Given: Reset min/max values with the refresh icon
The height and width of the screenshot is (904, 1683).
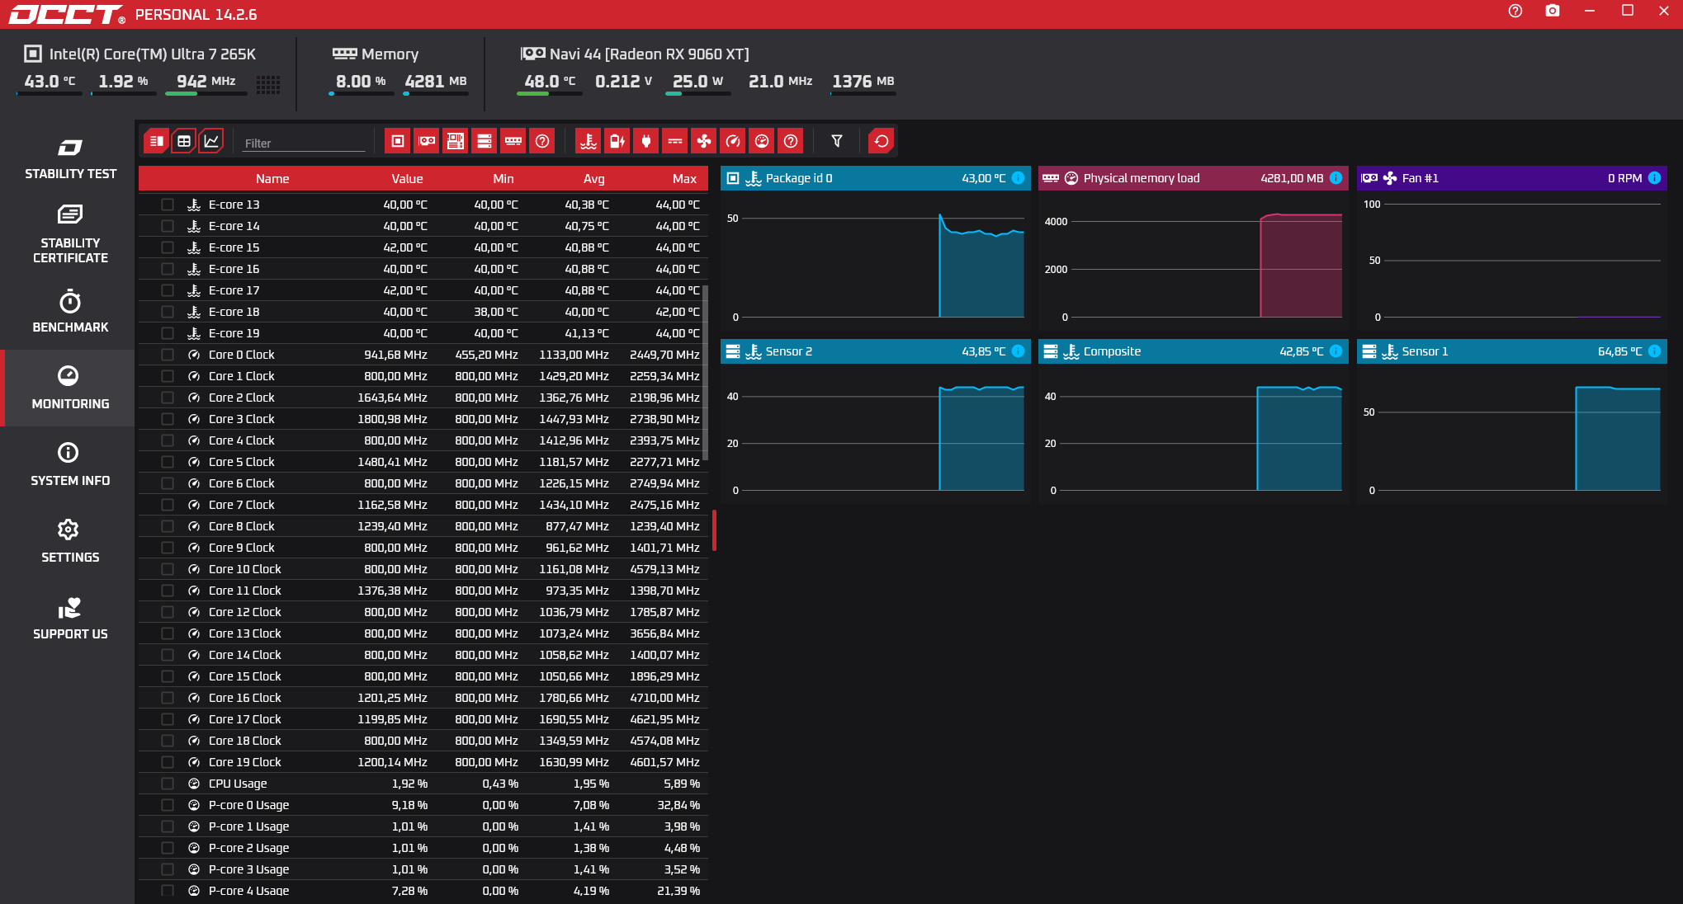Looking at the screenshot, I should (882, 141).
